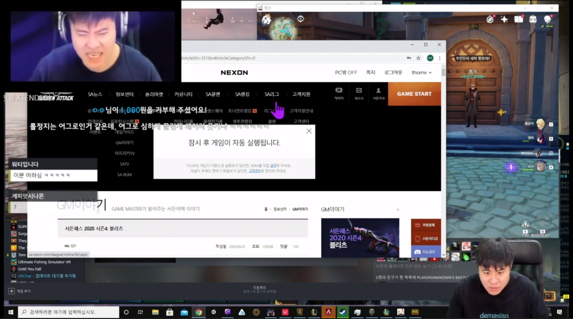573x319 pixels.
Task: Switch to Chrome on the taskbar
Action: (198, 312)
